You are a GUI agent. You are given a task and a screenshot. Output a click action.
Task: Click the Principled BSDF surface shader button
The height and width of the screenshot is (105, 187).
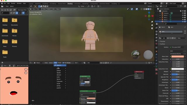tap(177, 47)
